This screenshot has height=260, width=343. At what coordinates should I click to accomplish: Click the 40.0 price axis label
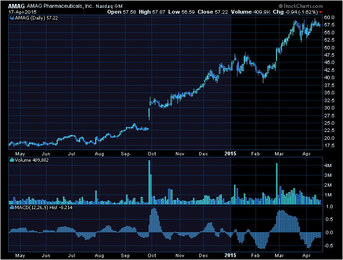pos(329,78)
